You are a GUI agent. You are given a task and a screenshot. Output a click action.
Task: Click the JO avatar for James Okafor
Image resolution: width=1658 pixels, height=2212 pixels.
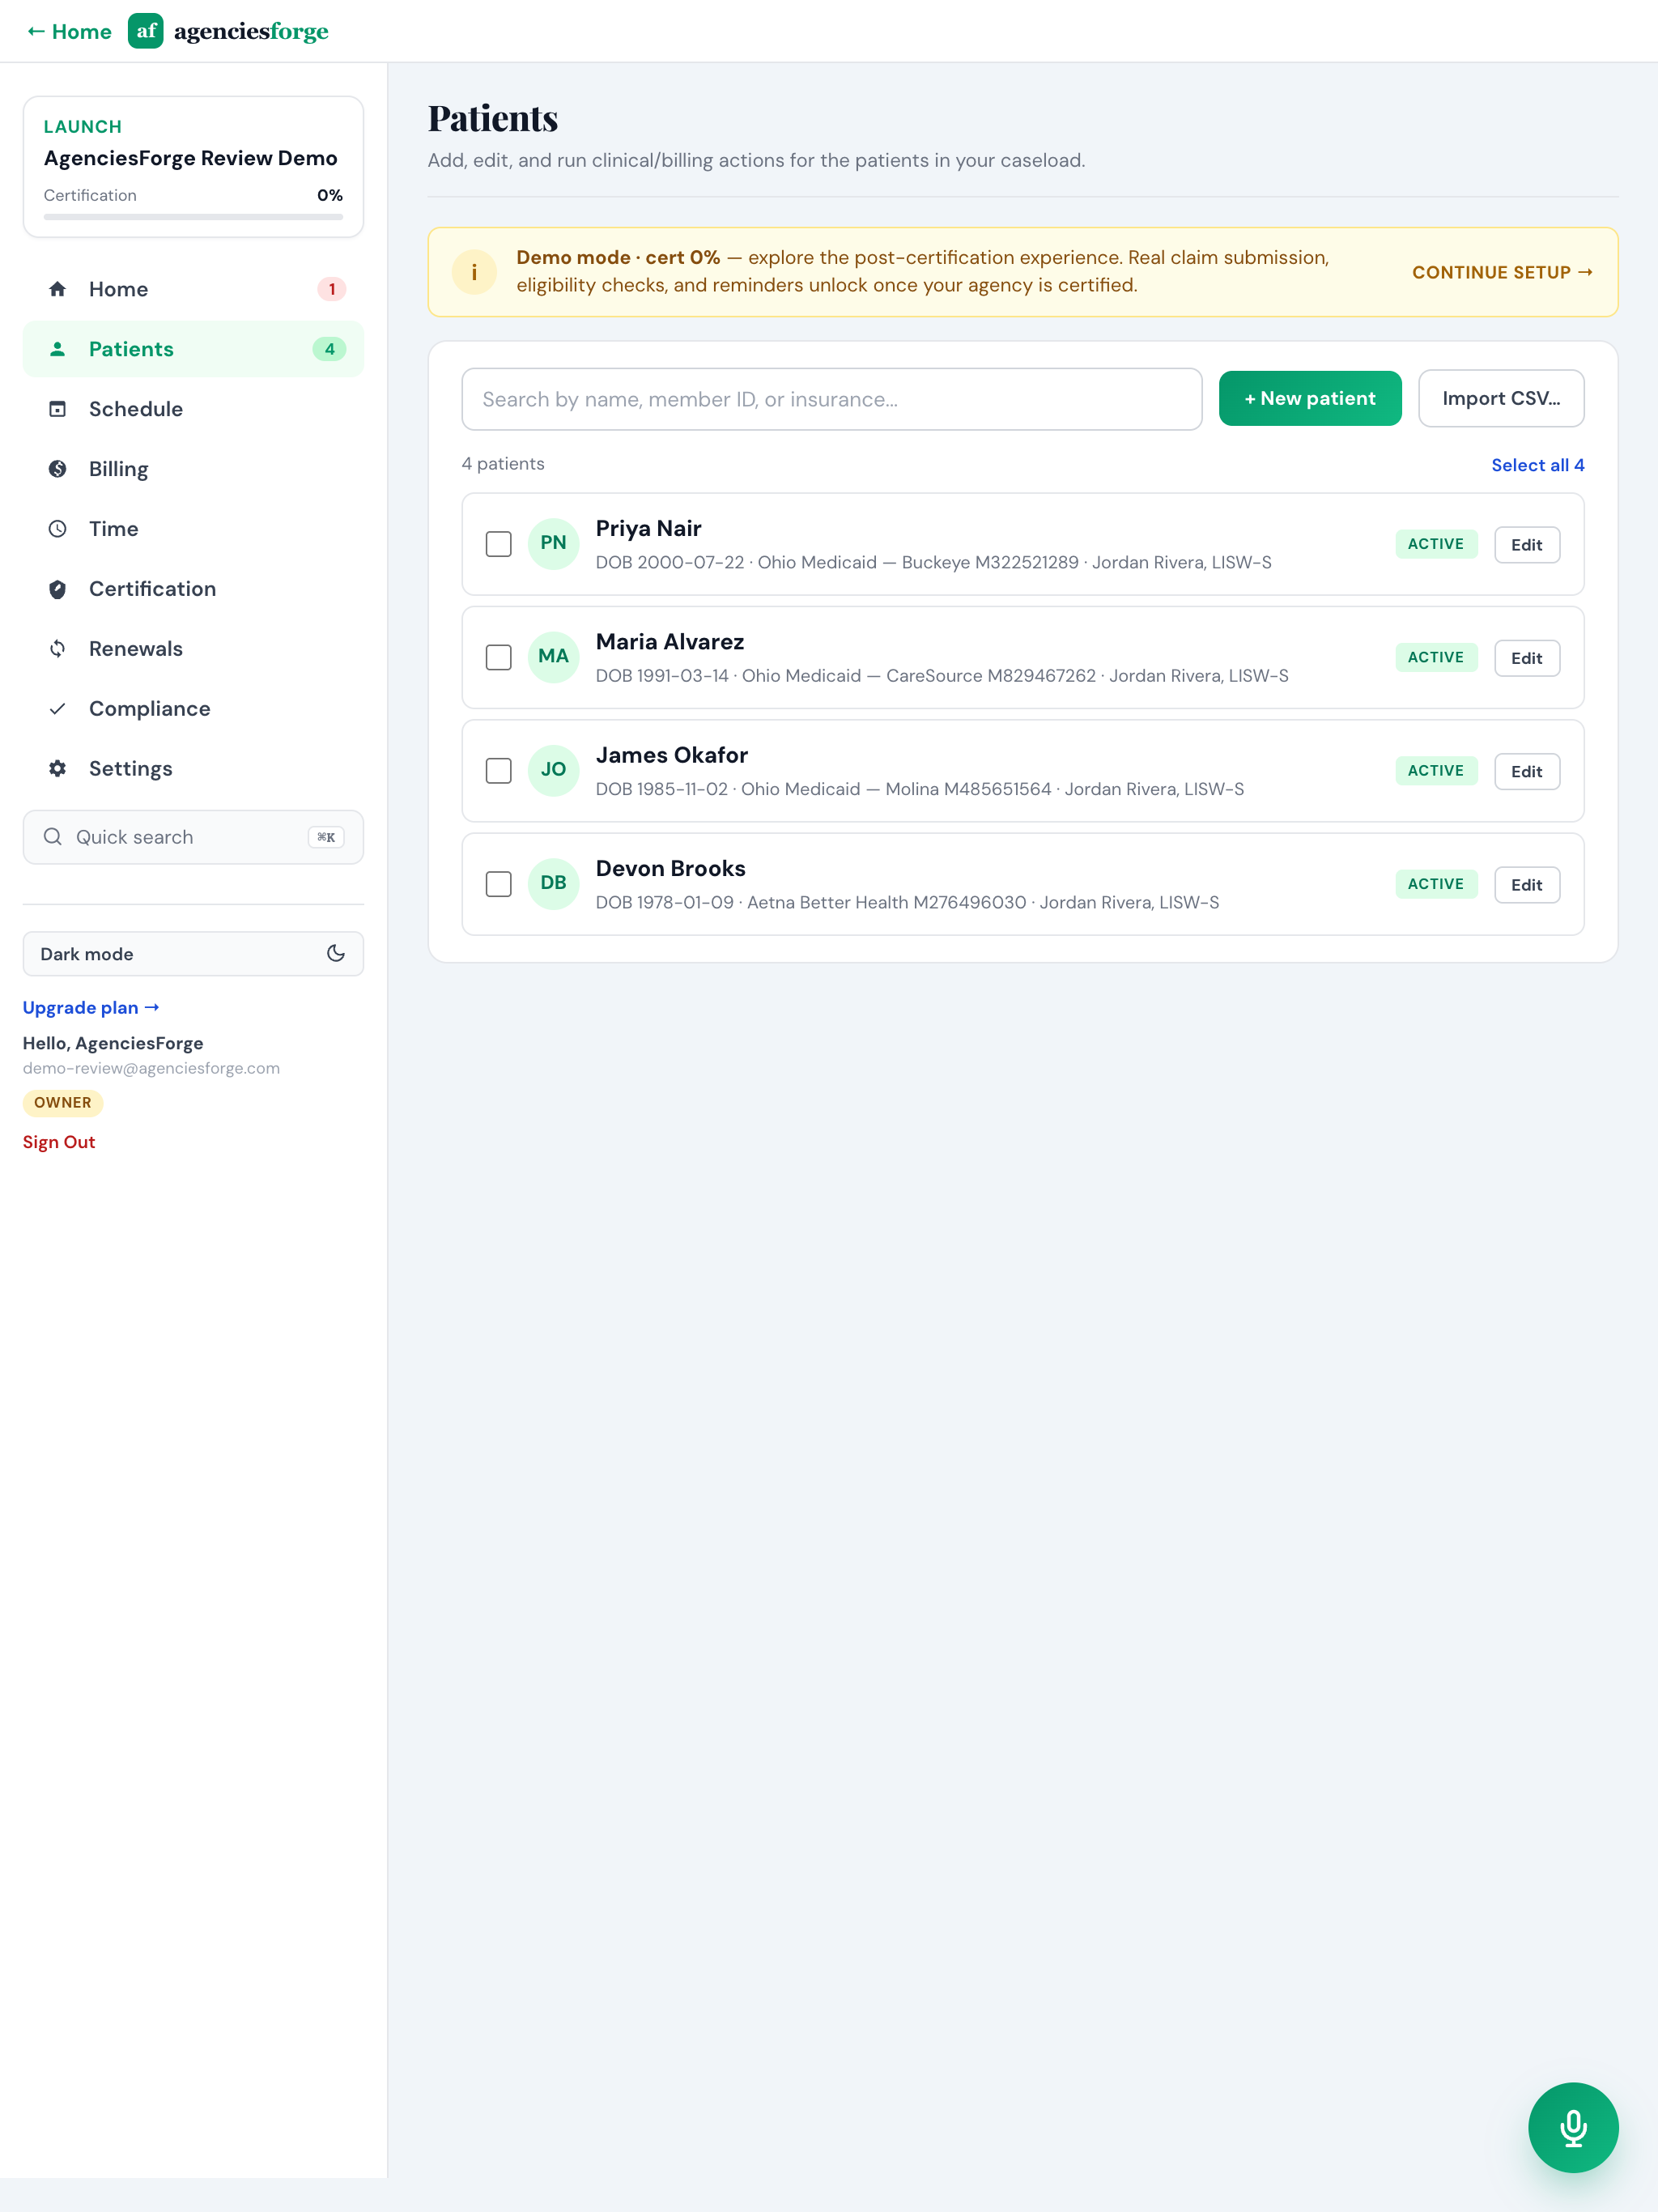(x=553, y=770)
